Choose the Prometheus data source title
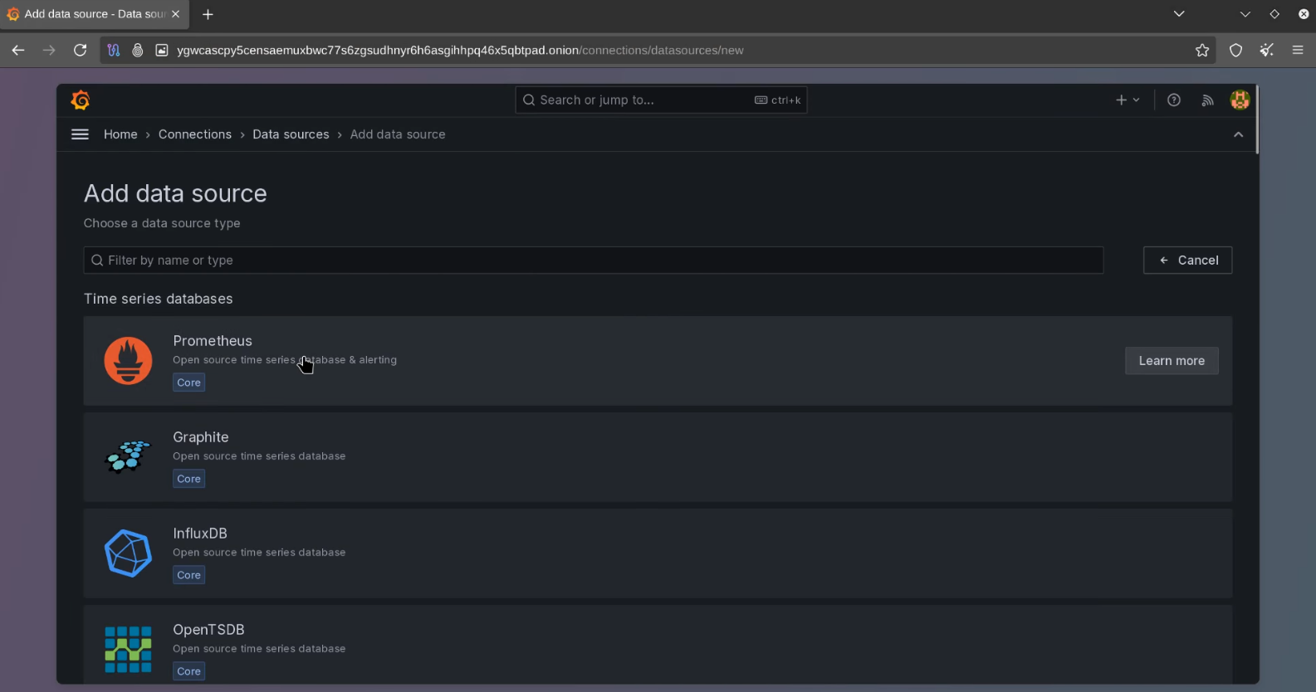1316x692 pixels. [213, 341]
